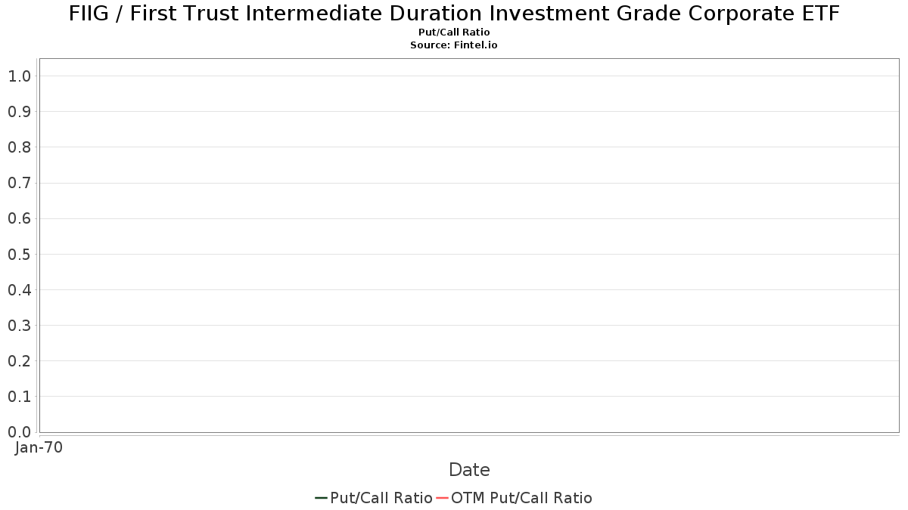Click the Put/Call Ratio subtitle under the title
This screenshot has height=510, width=908.
click(454, 32)
